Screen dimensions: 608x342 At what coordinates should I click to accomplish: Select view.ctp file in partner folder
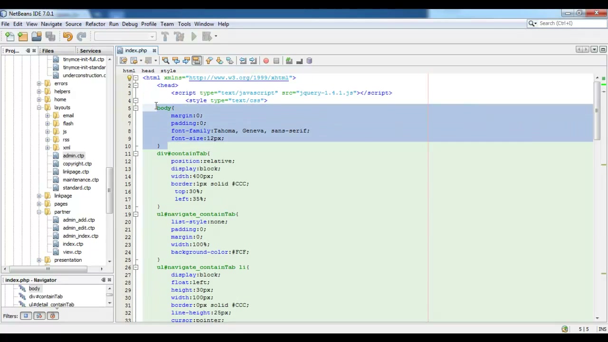coord(72,252)
